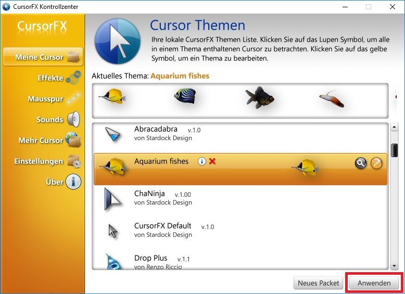The width and height of the screenshot is (405, 294).
Task: Click the theme list scrollbar thumb
Action: (x=394, y=150)
